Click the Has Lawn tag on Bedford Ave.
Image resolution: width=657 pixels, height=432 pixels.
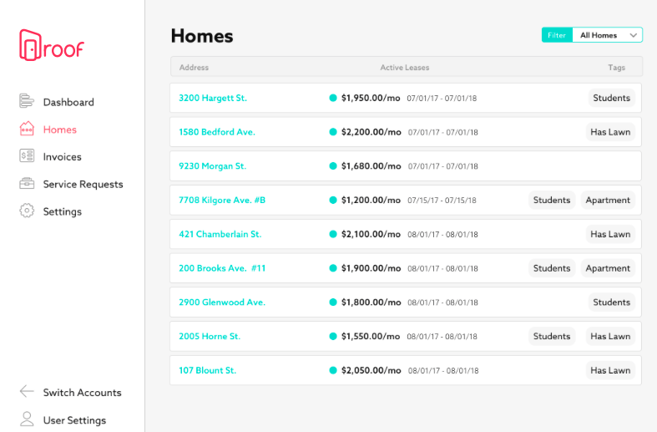(610, 132)
